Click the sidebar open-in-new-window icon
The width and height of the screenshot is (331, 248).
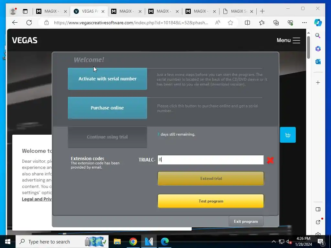point(318,222)
